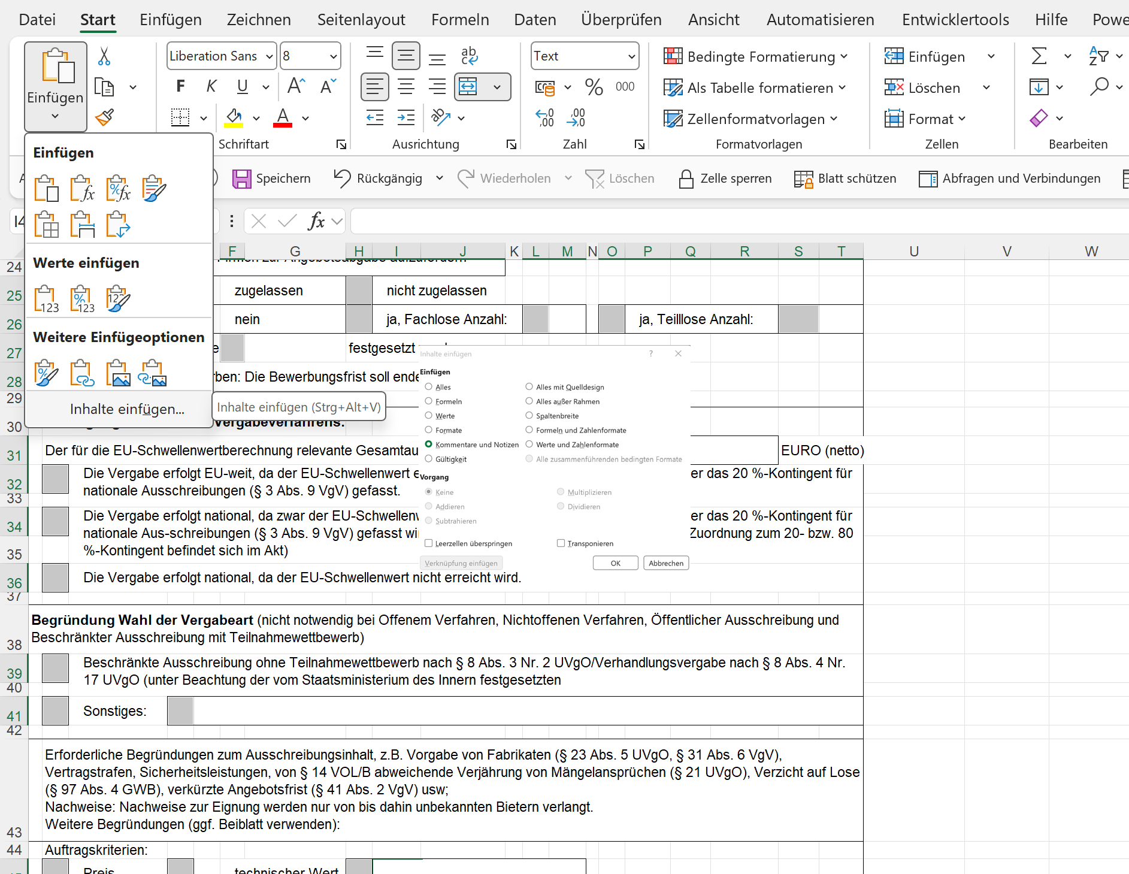The width and height of the screenshot is (1129, 874).
Task: Enable Leerzellen überspringen checkbox
Action: [429, 543]
